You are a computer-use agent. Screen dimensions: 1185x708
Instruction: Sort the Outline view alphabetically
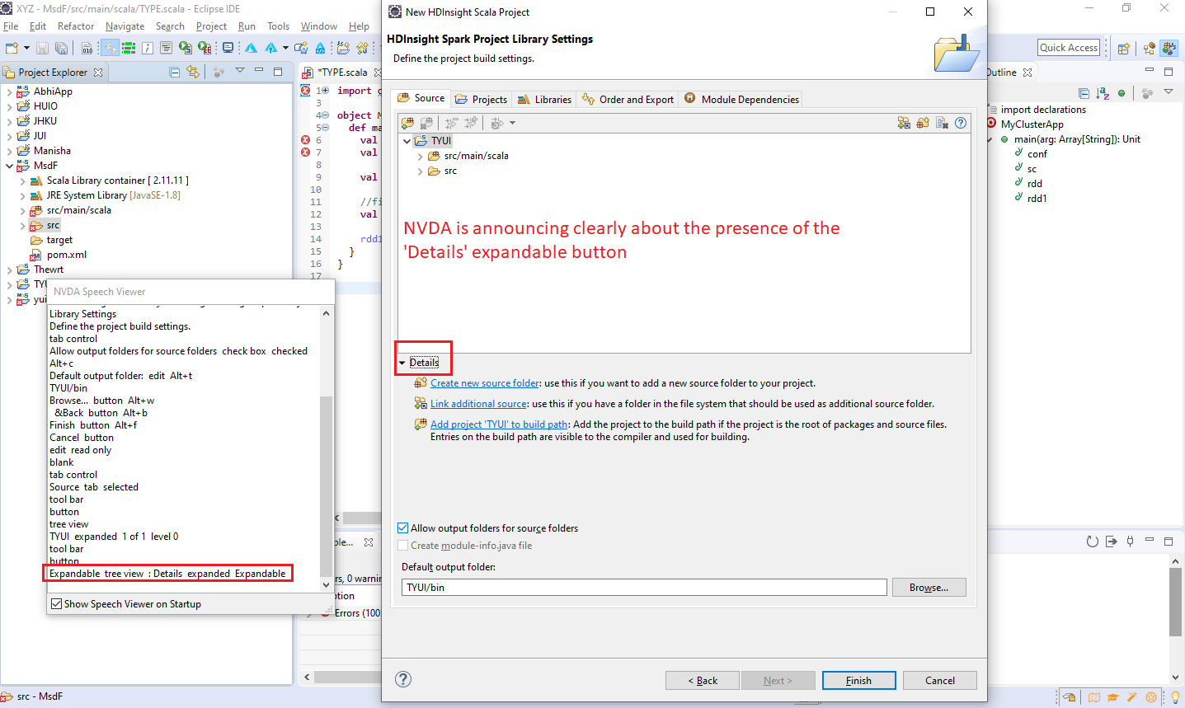coord(1101,93)
